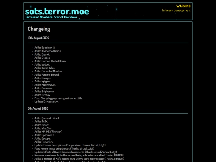Select the 'Added Japhet.' entry
The height and width of the screenshot is (162, 216).
42,54
